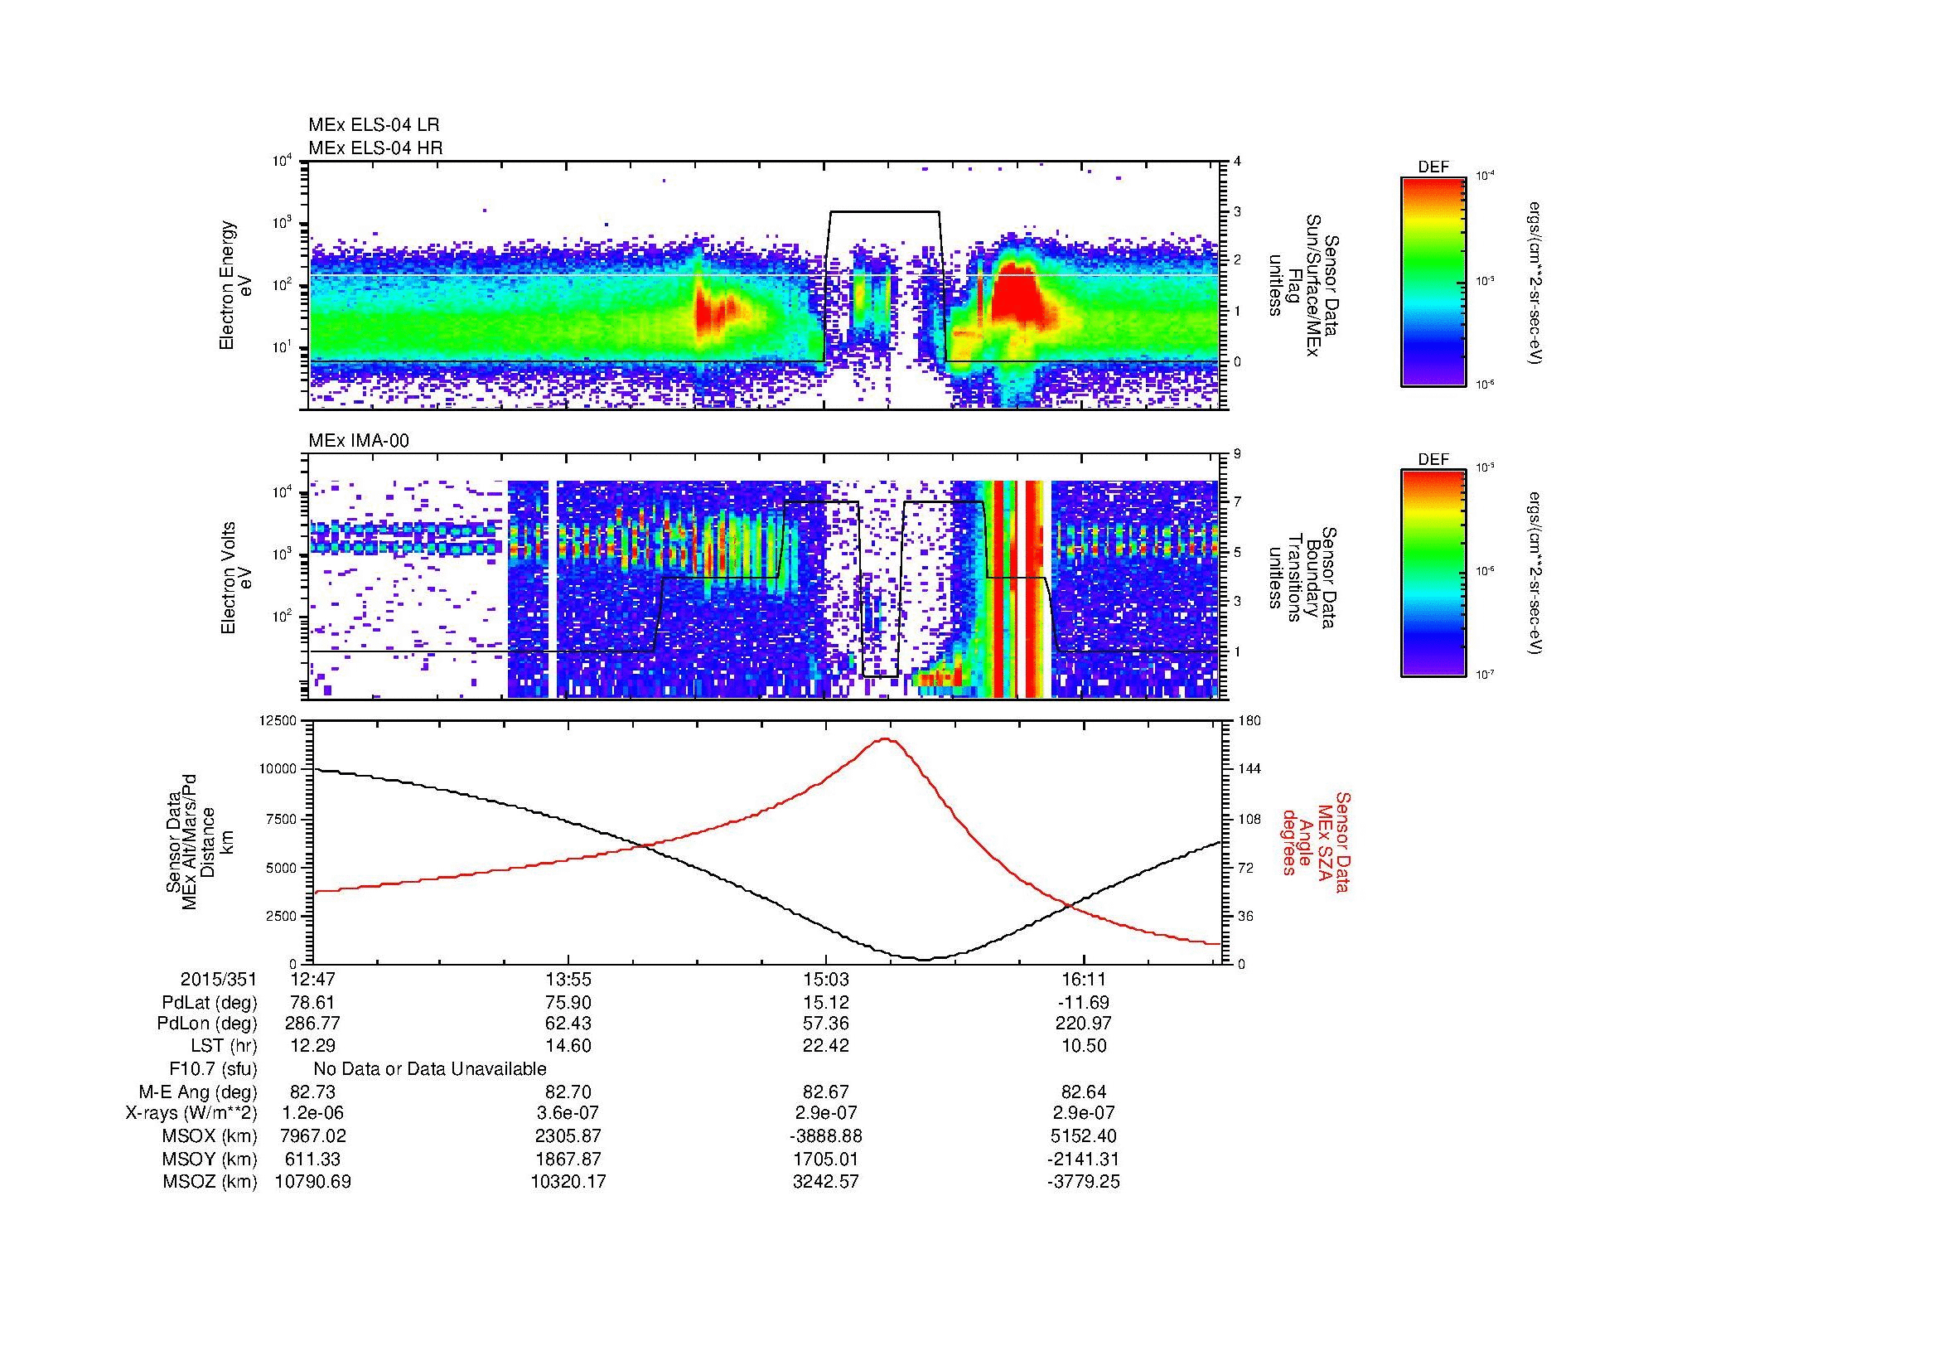Click the lower DEF color bar for IMA
Viewport: 1938px width, 1370px height.
pyautogui.click(x=1433, y=574)
